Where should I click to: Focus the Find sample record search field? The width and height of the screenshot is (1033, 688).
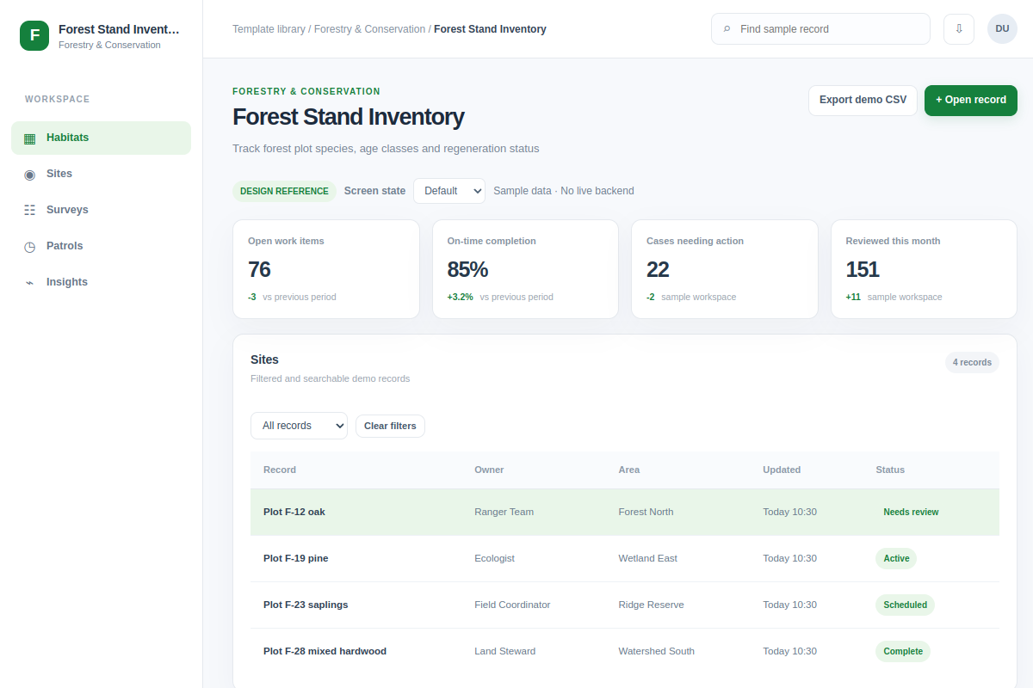(x=820, y=28)
